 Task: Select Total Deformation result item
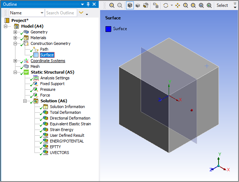65,112
